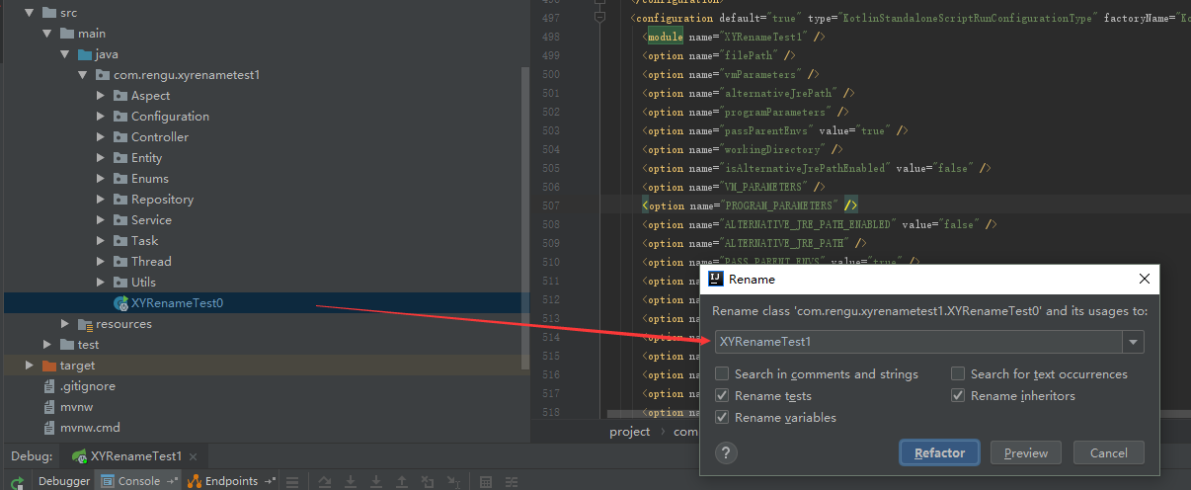Click the PROGRAM_PARAMETERS option line
The width and height of the screenshot is (1191, 490).
[x=751, y=205]
